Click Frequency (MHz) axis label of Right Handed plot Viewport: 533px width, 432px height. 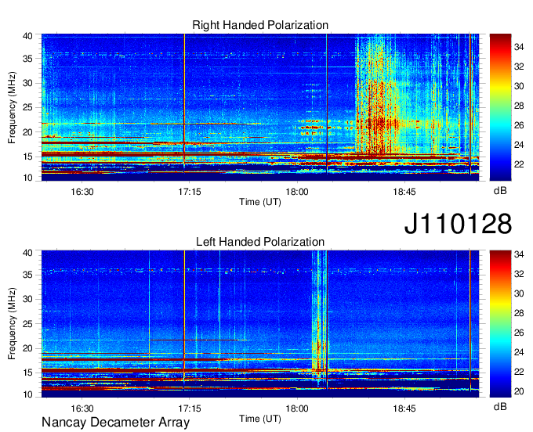point(12,107)
